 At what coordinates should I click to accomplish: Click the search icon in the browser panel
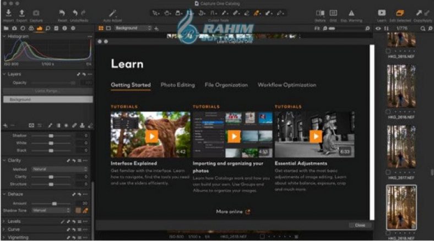pyautogui.click(x=422, y=28)
